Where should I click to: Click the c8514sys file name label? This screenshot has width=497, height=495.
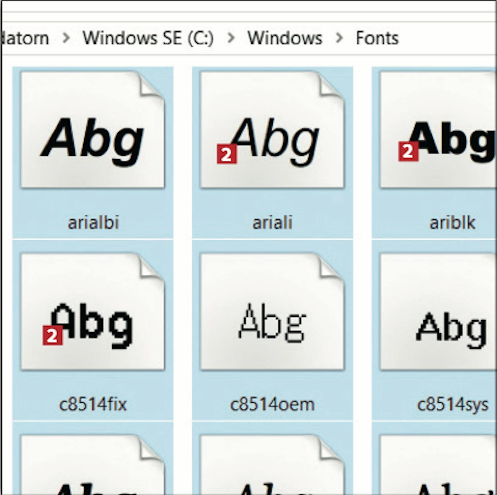(453, 405)
